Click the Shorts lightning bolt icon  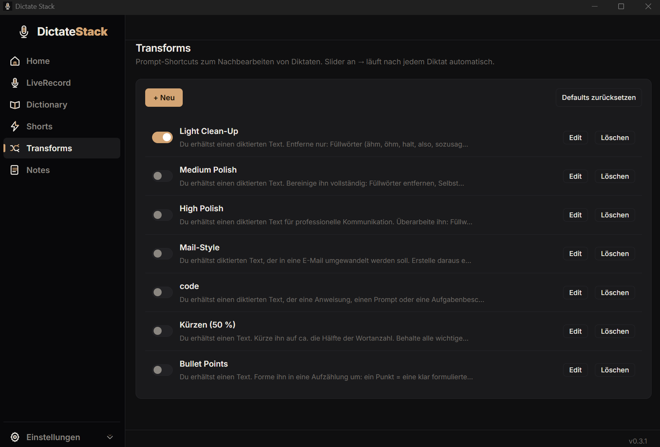point(15,126)
